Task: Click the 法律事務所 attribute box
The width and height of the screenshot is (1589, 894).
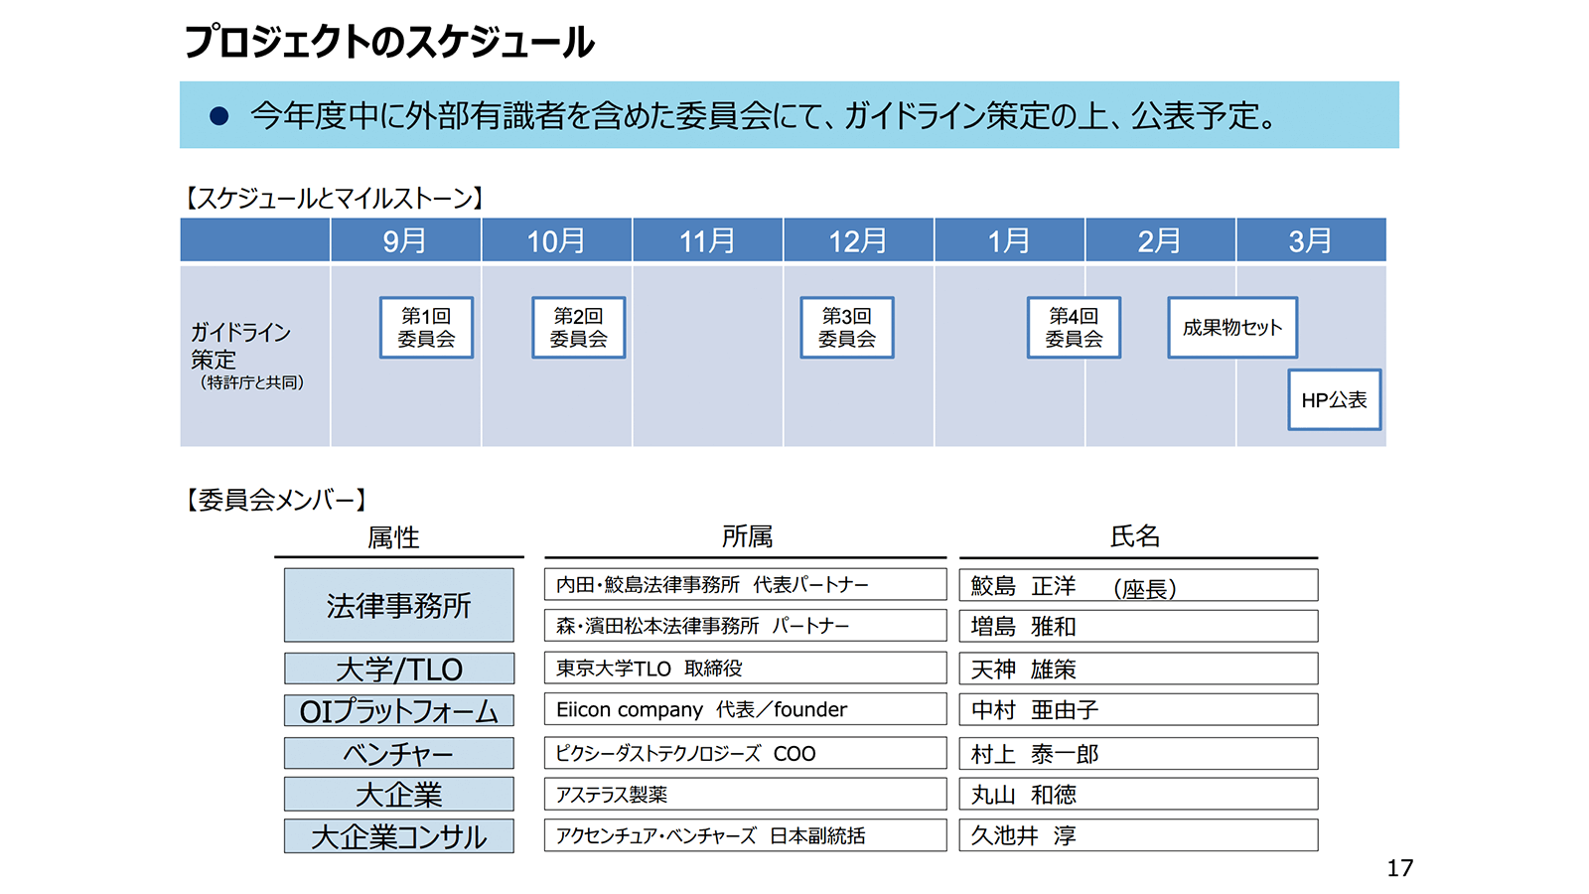Action: point(399,605)
